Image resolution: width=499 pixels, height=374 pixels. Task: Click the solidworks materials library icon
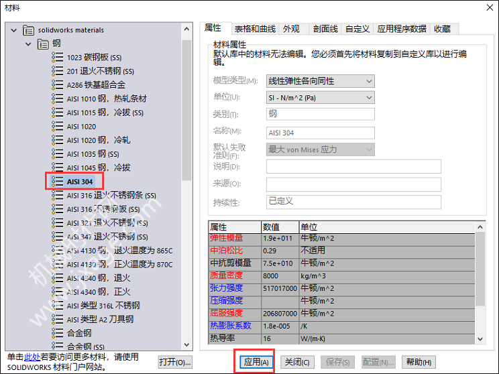click(28, 30)
